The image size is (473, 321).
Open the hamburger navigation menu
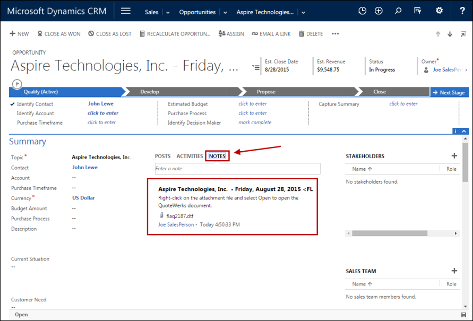tap(126, 11)
